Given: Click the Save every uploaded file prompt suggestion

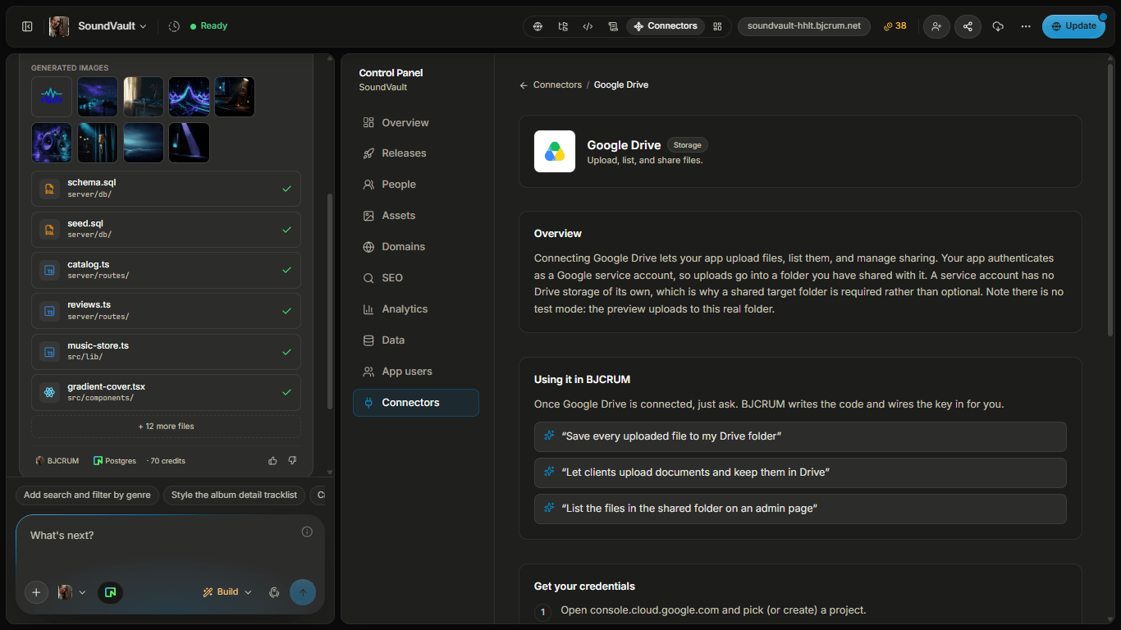Looking at the screenshot, I should (x=800, y=436).
